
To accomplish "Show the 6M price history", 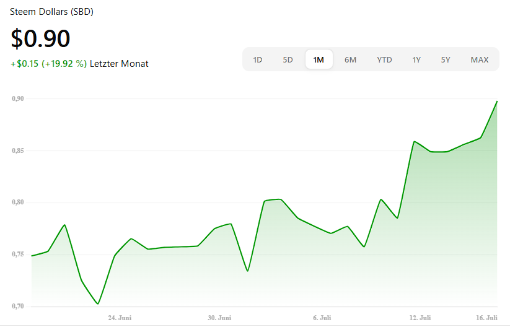I will click(351, 60).
